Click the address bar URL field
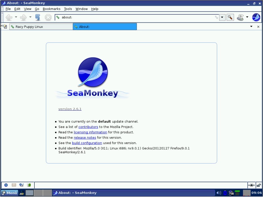Image resolution: width=263 pixels, height=197 pixels. pyautogui.click(x=137, y=17)
